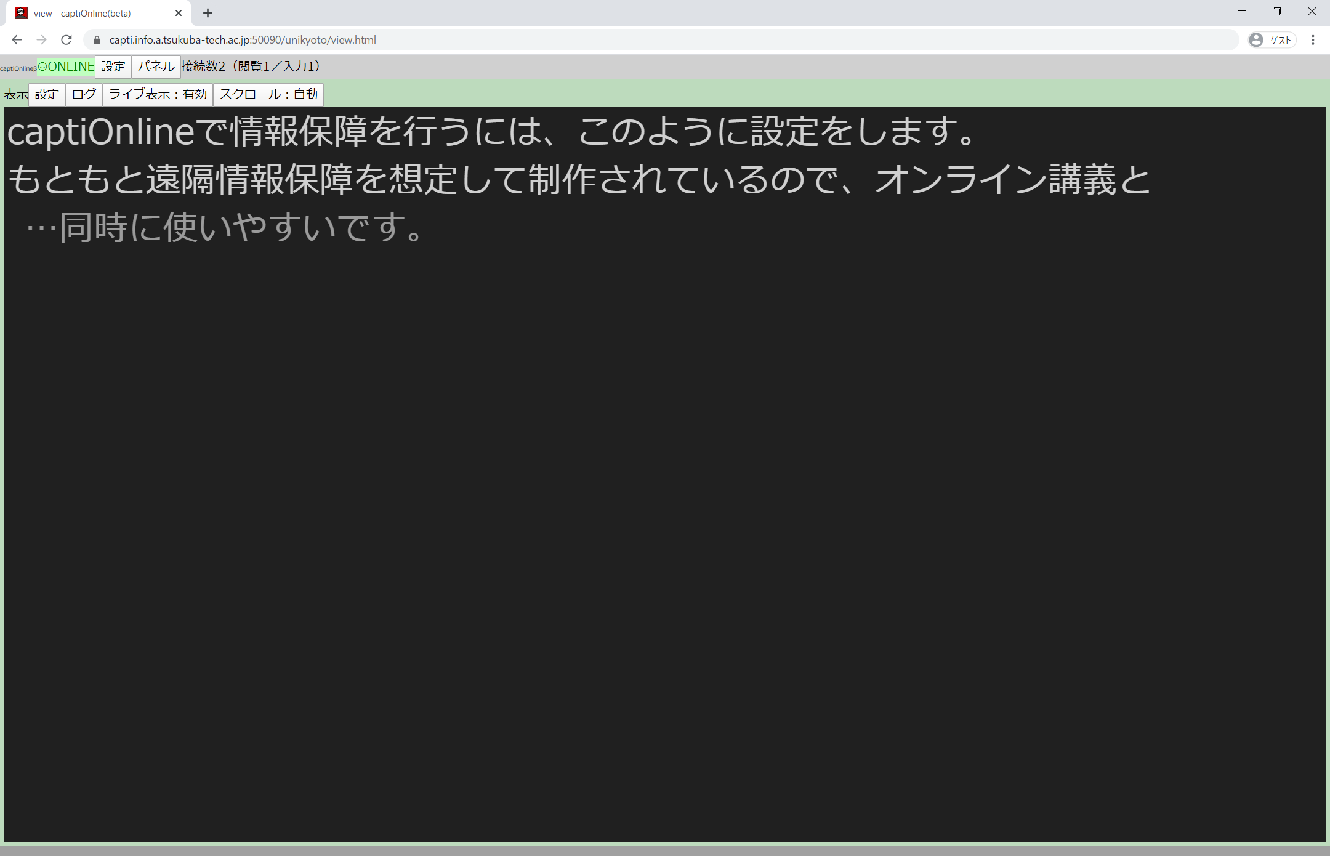
Task: Restore down the browser window
Action: [1276, 12]
